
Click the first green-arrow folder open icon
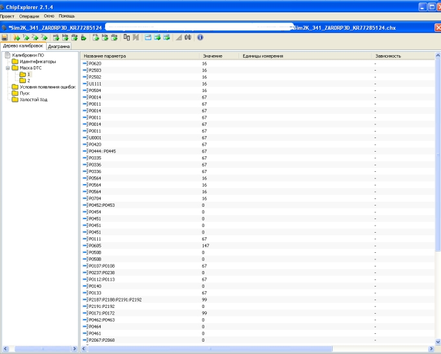pyautogui.click(x=18, y=38)
